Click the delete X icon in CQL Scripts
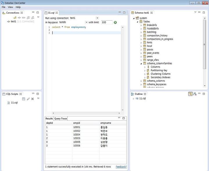This screenshot has height=171, width=209. point(33,99)
